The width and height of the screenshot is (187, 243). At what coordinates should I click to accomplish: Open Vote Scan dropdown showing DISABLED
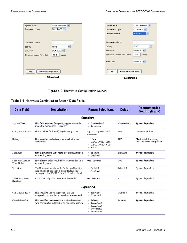(x=144, y=61)
